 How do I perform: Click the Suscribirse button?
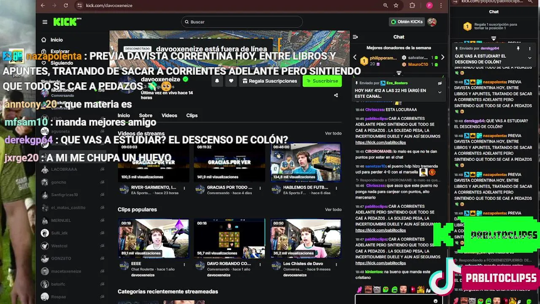(322, 81)
